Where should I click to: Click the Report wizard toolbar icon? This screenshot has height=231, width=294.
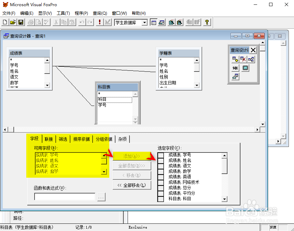click(x=180, y=22)
